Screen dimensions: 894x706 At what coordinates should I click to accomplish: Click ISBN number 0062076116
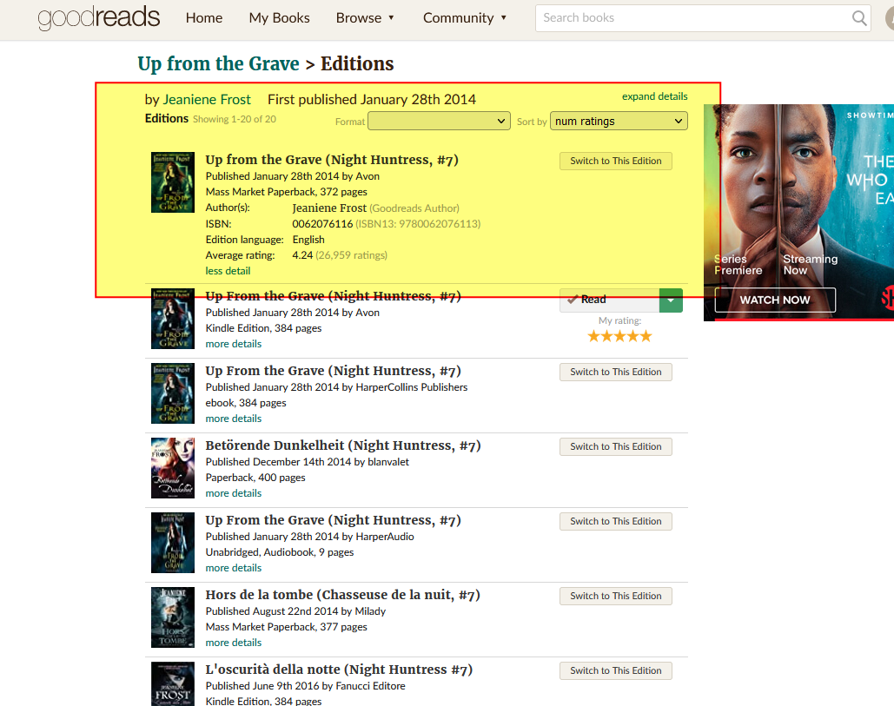tap(322, 224)
